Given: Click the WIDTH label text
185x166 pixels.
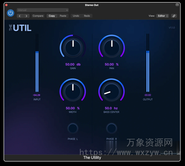Looking at the screenshot, I should pos(72,112).
